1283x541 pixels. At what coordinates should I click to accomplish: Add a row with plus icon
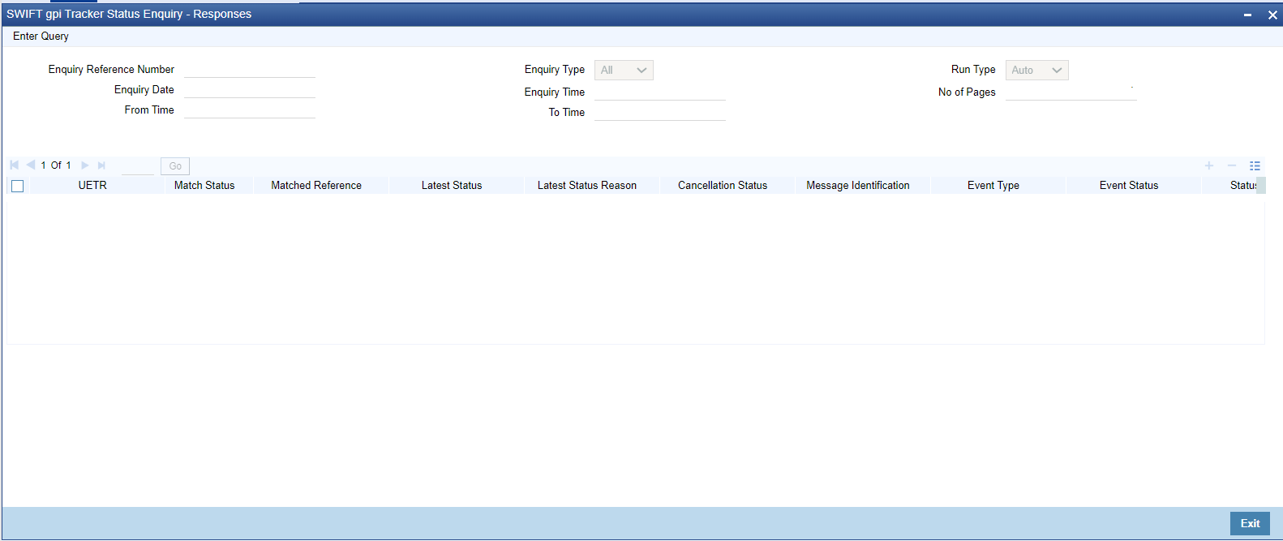tap(1209, 165)
